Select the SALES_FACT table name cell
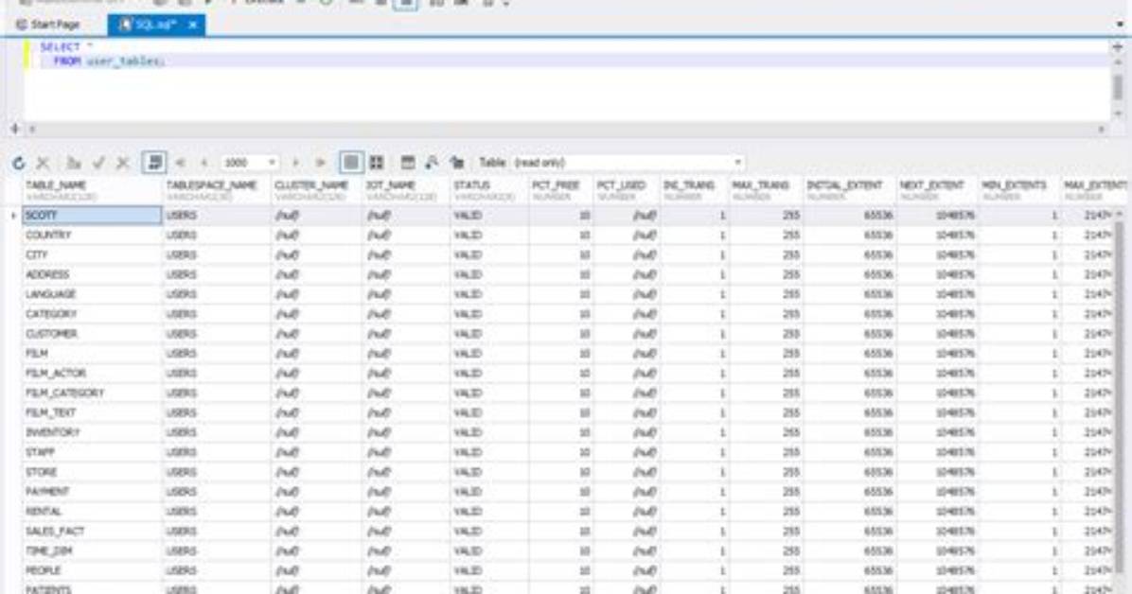1132x594 pixels. (x=92, y=532)
